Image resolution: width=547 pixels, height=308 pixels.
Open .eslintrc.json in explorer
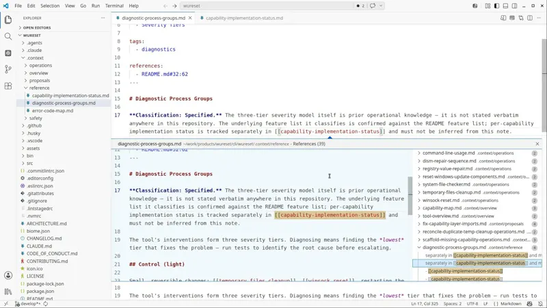click(x=40, y=185)
